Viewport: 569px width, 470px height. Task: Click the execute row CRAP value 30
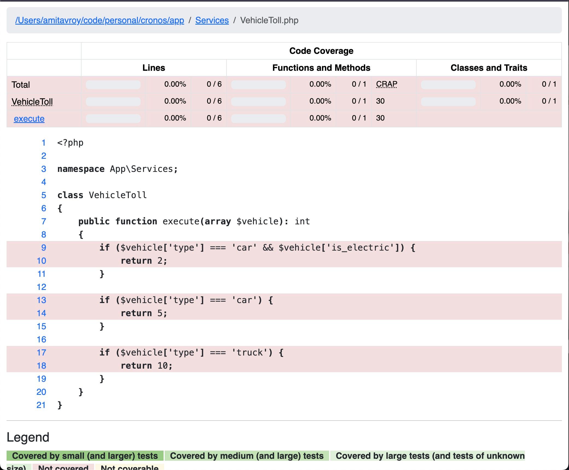(x=380, y=118)
